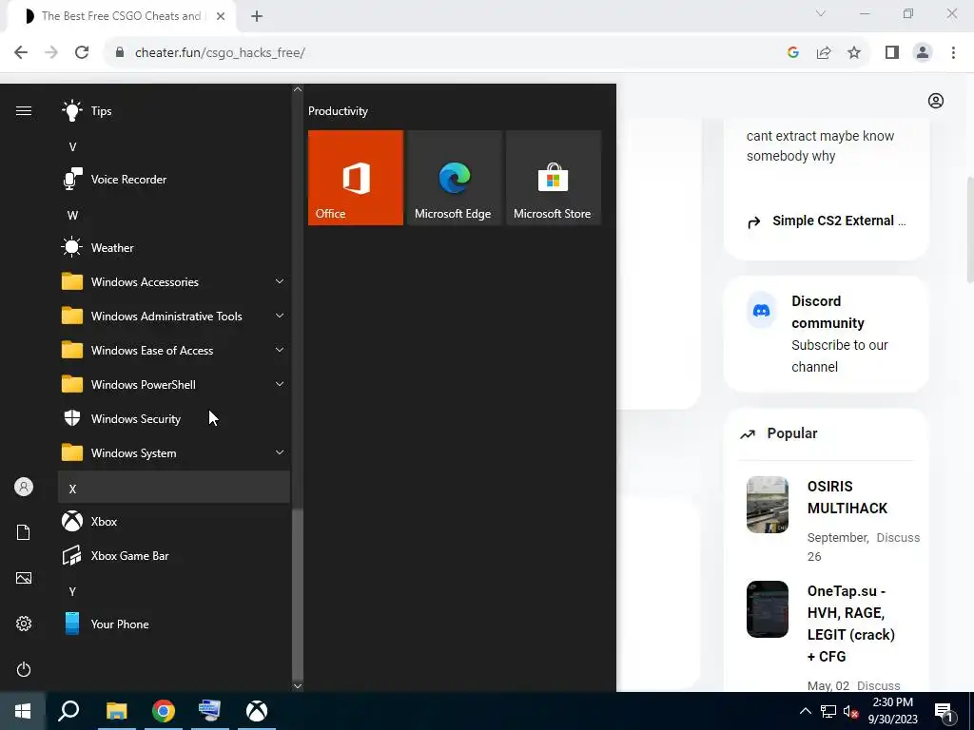Expand Windows Ease of Access folder
Viewport: 974px width, 730px height.
tap(174, 350)
